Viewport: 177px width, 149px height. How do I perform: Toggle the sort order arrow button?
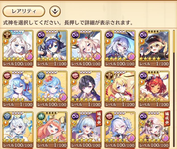click(x=55, y=11)
